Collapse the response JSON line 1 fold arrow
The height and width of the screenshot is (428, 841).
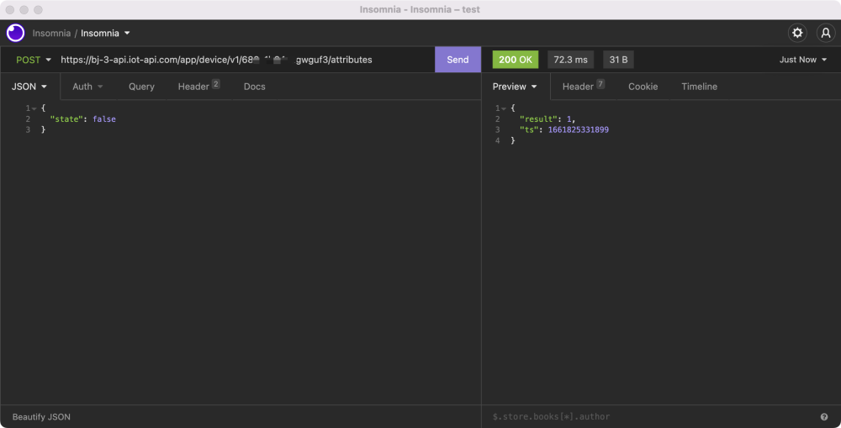[504, 108]
